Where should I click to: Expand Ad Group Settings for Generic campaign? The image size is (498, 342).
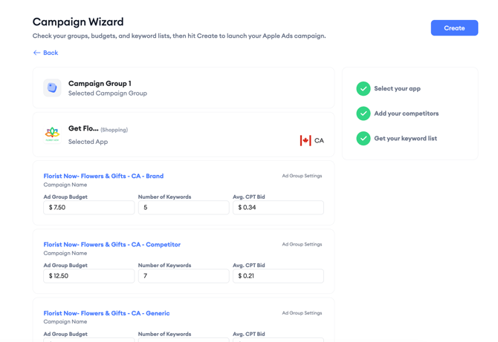302,313
